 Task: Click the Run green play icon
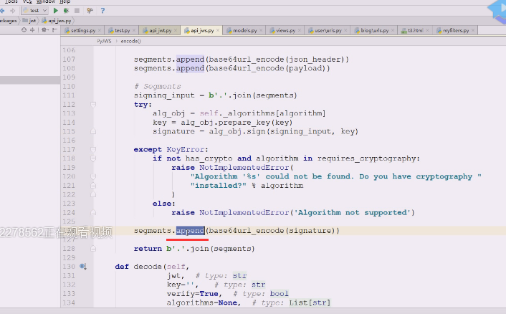coord(55,11)
